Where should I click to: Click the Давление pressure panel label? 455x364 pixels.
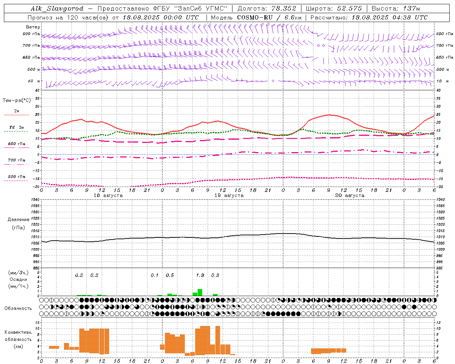pyautogui.click(x=18, y=220)
